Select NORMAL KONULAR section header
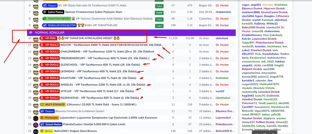Screen dimensions: 312x134 pyautogui.click(x=131, y=32)
